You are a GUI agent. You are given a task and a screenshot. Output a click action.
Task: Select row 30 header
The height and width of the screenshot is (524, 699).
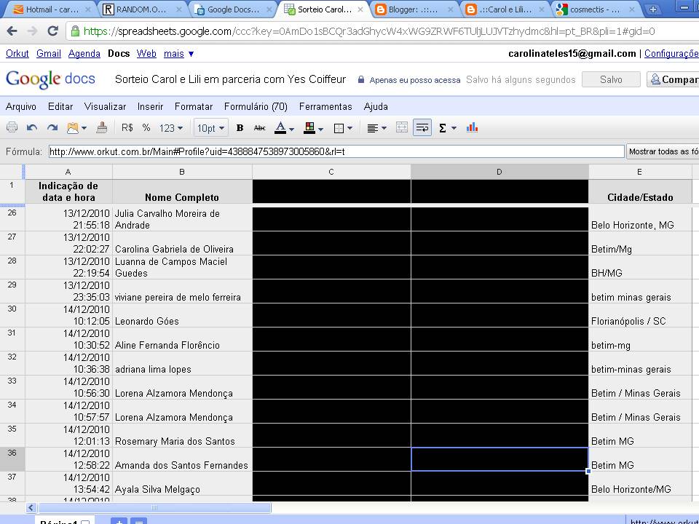click(12, 315)
